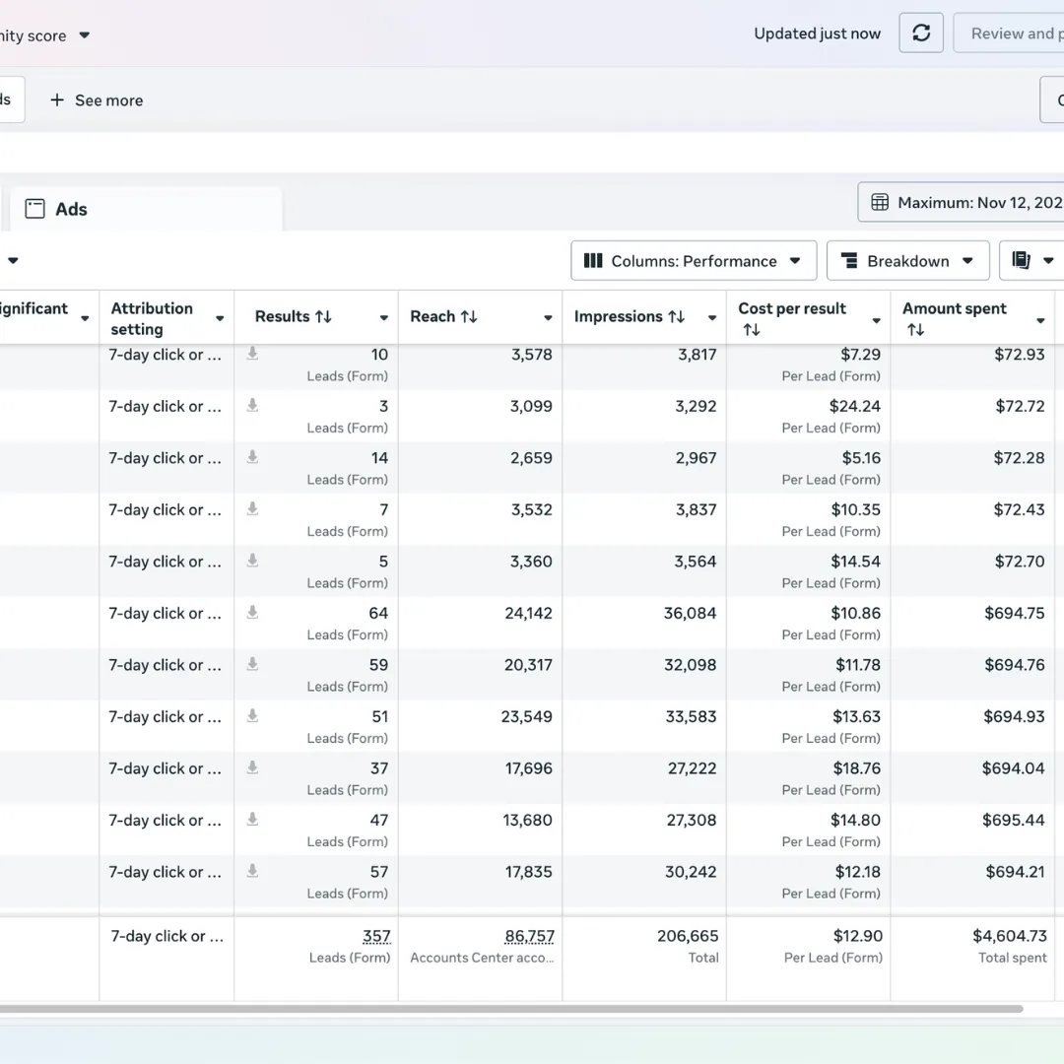
Task: Sort by Reach column arrows
Action: click(469, 317)
